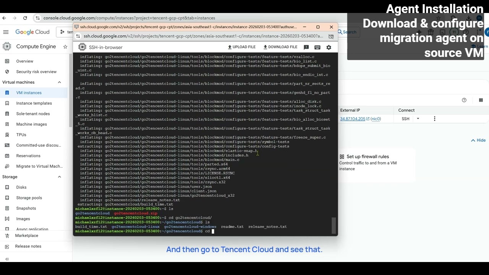Click the SSH window address bar URL

(203, 36)
